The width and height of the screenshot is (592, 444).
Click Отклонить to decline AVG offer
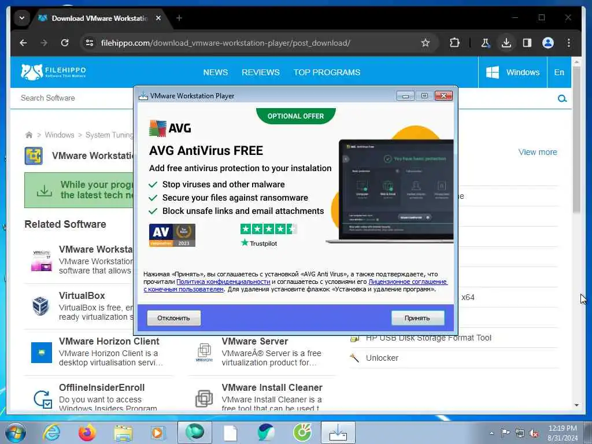173,318
